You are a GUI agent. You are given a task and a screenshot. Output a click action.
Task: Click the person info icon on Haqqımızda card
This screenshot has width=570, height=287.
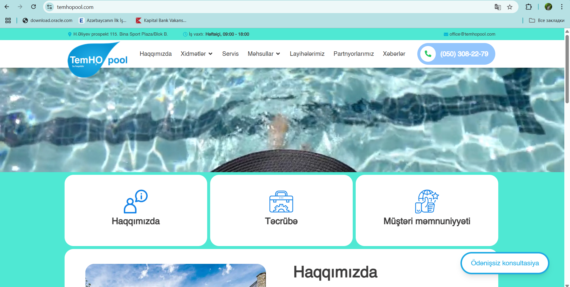(x=136, y=202)
